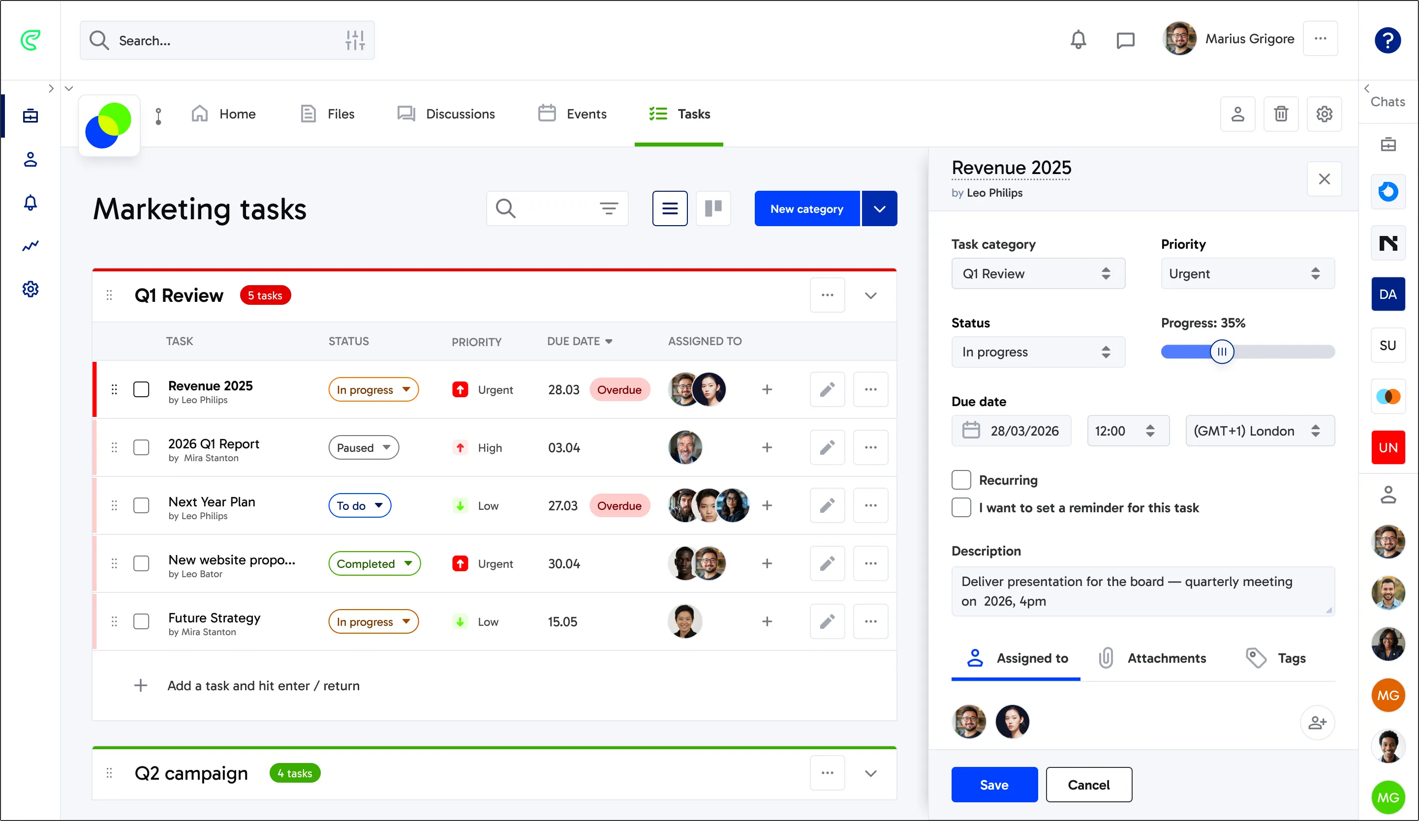The width and height of the screenshot is (1419, 821).
Task: Open the chat messages icon
Action: (1125, 39)
